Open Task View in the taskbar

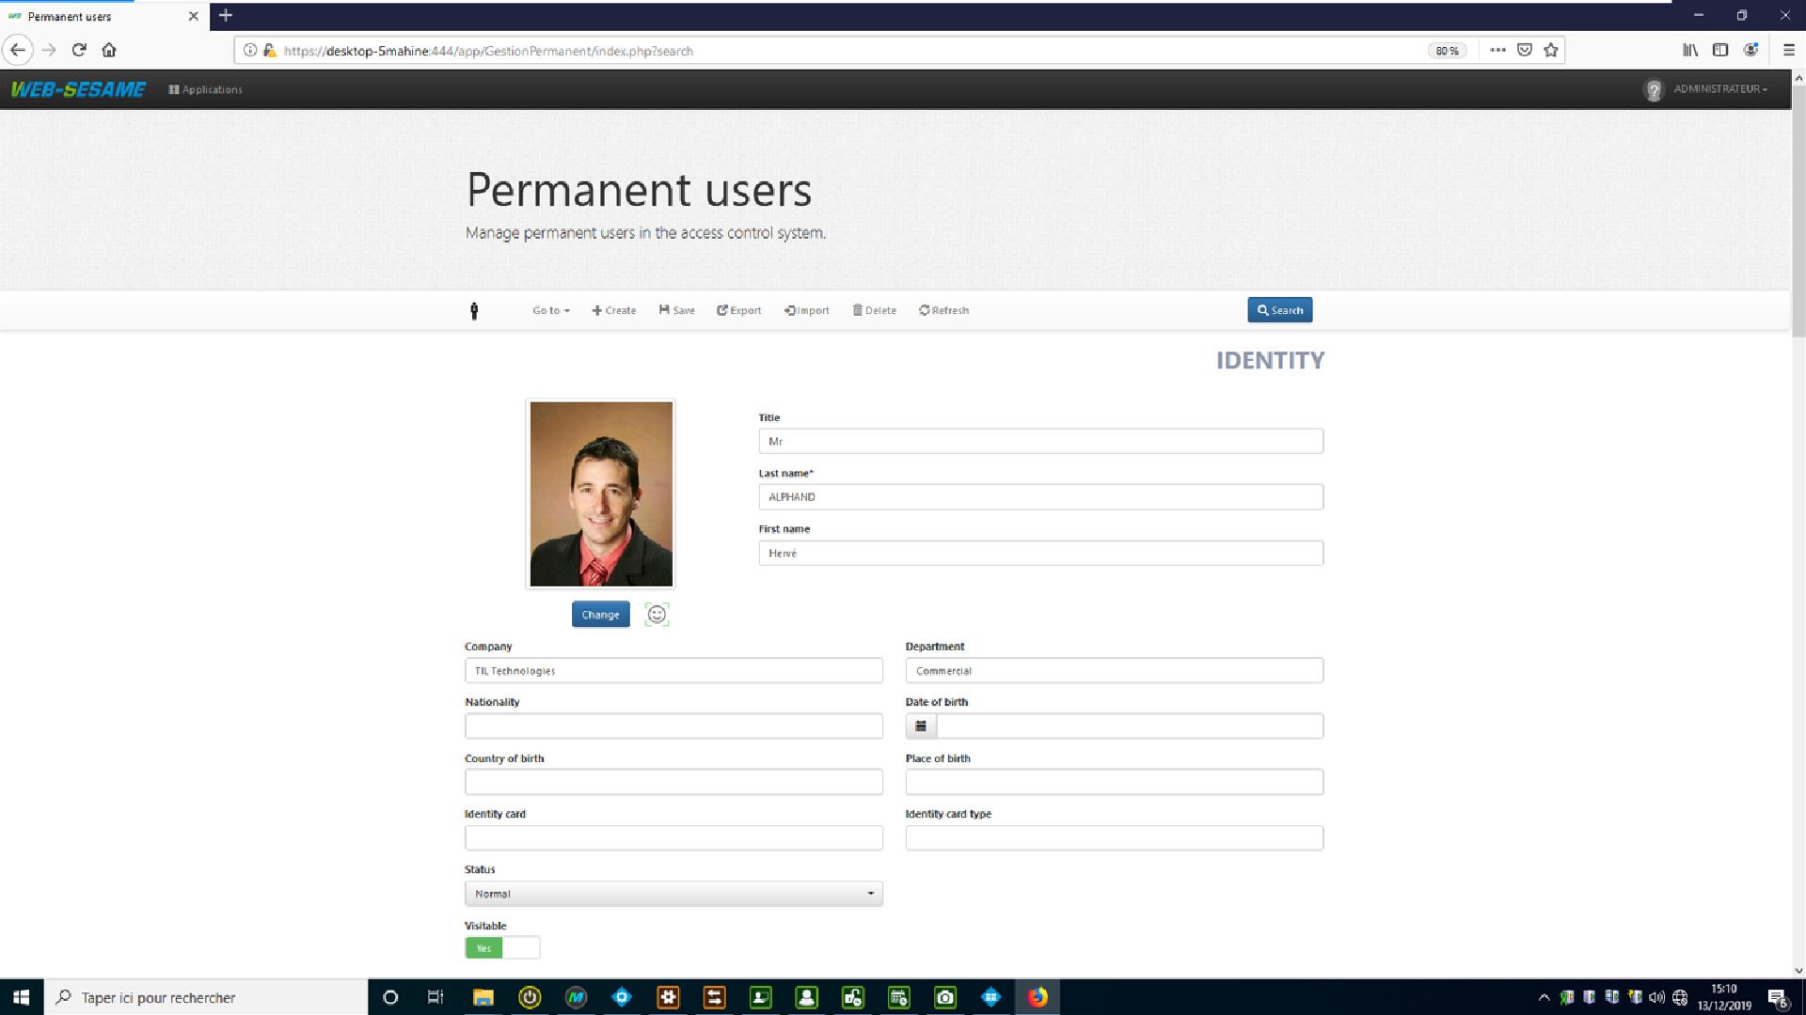click(436, 997)
